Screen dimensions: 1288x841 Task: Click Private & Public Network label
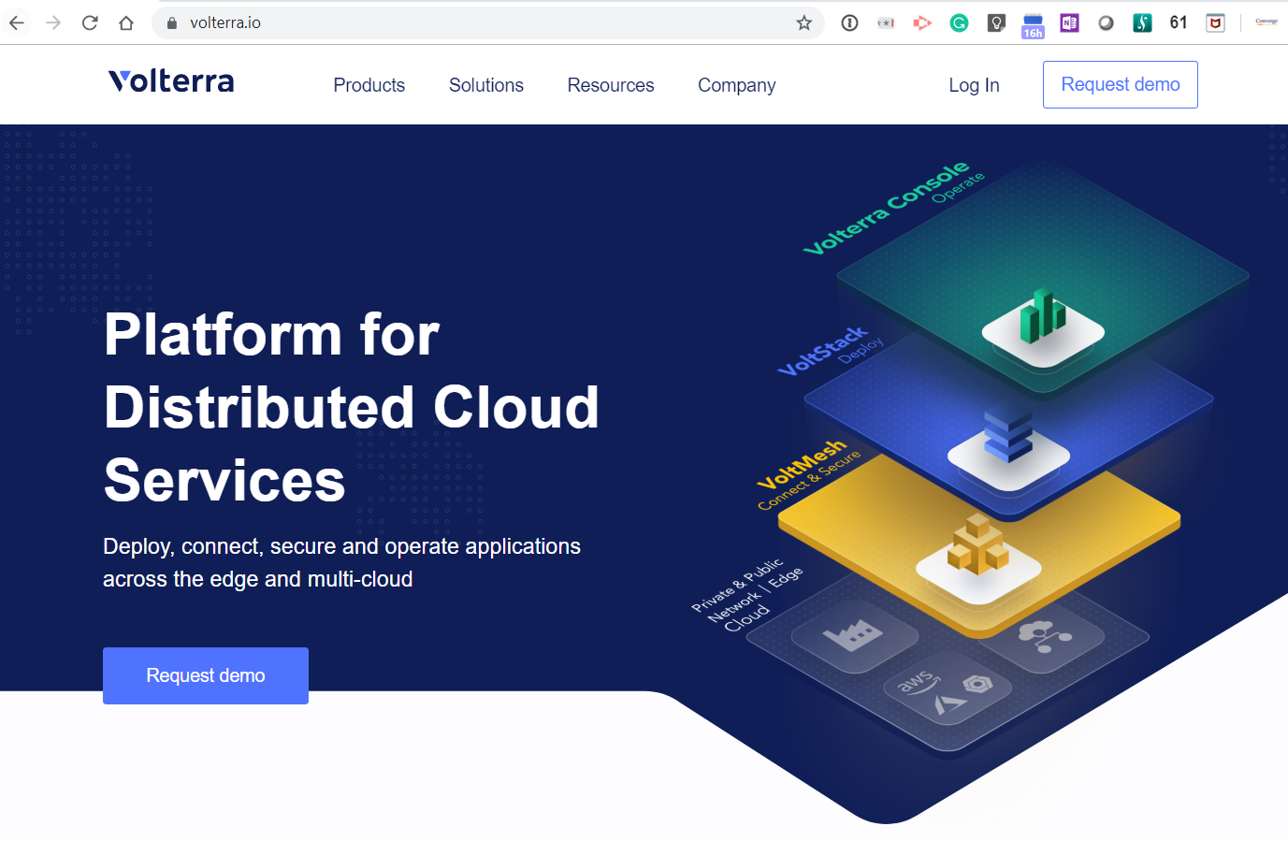click(x=746, y=594)
